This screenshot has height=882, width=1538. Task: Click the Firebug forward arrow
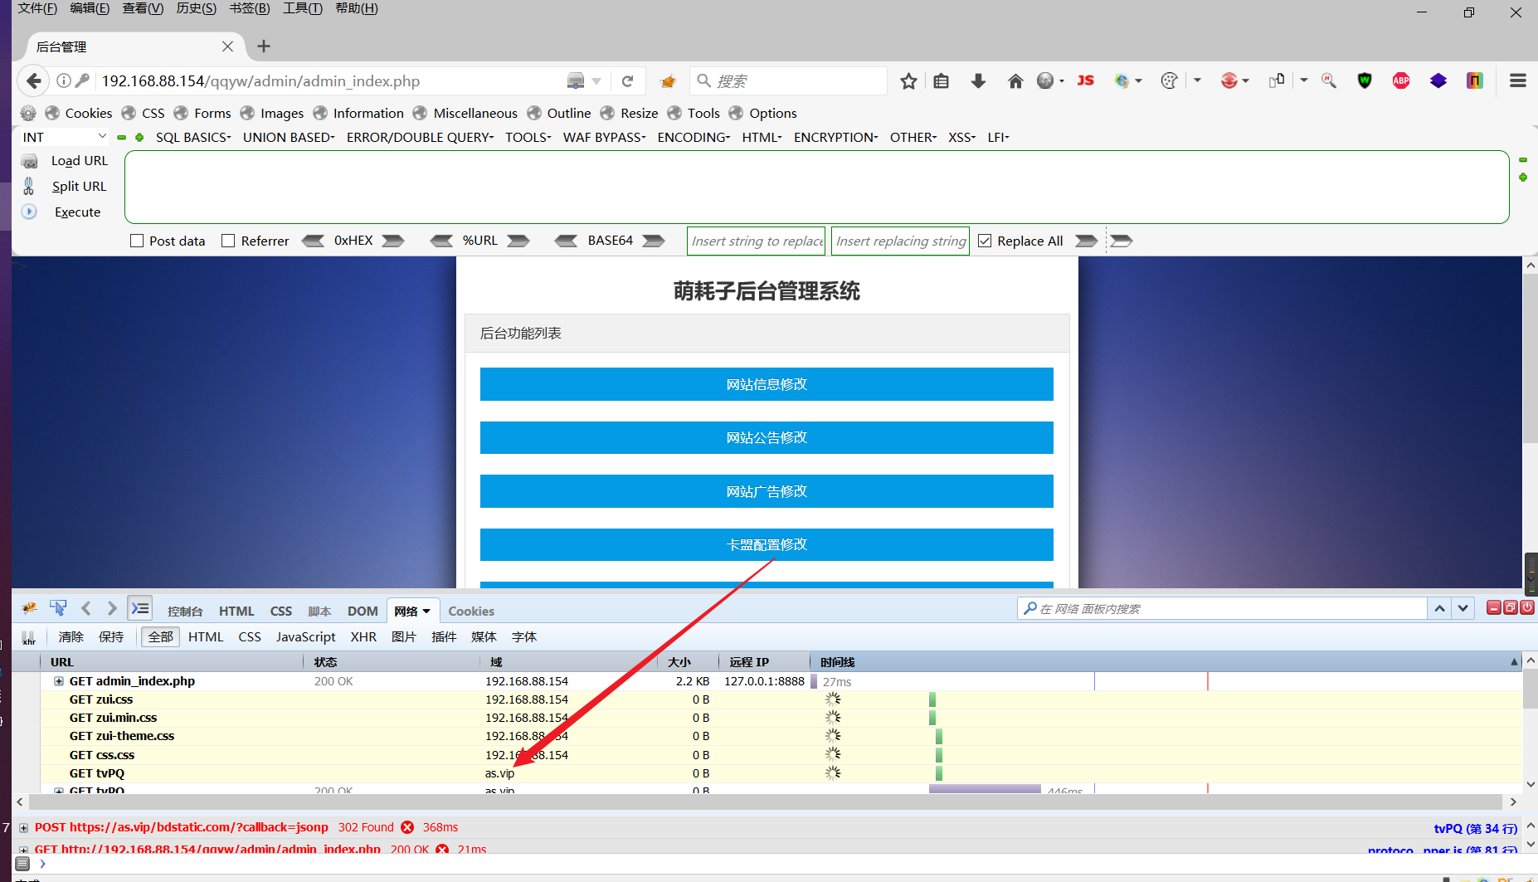click(112, 608)
